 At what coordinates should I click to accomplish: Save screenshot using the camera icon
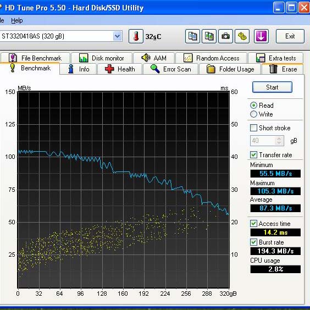pos(225,36)
